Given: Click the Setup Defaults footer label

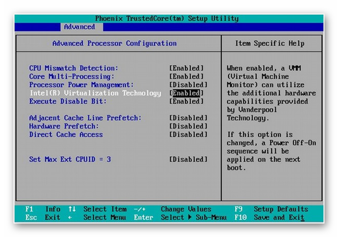Looking at the screenshot, I should tap(281, 209).
